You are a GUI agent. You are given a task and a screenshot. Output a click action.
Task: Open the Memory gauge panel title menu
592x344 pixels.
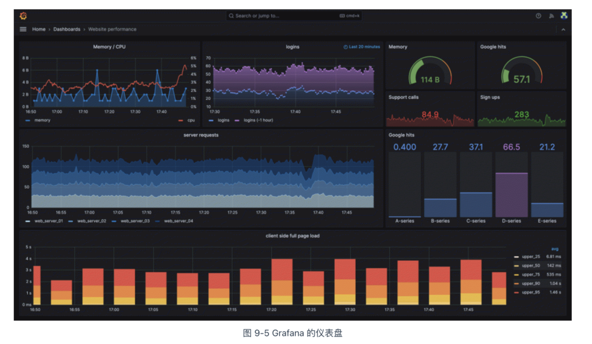point(398,47)
